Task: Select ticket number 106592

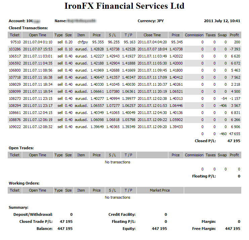Action: 15,63
